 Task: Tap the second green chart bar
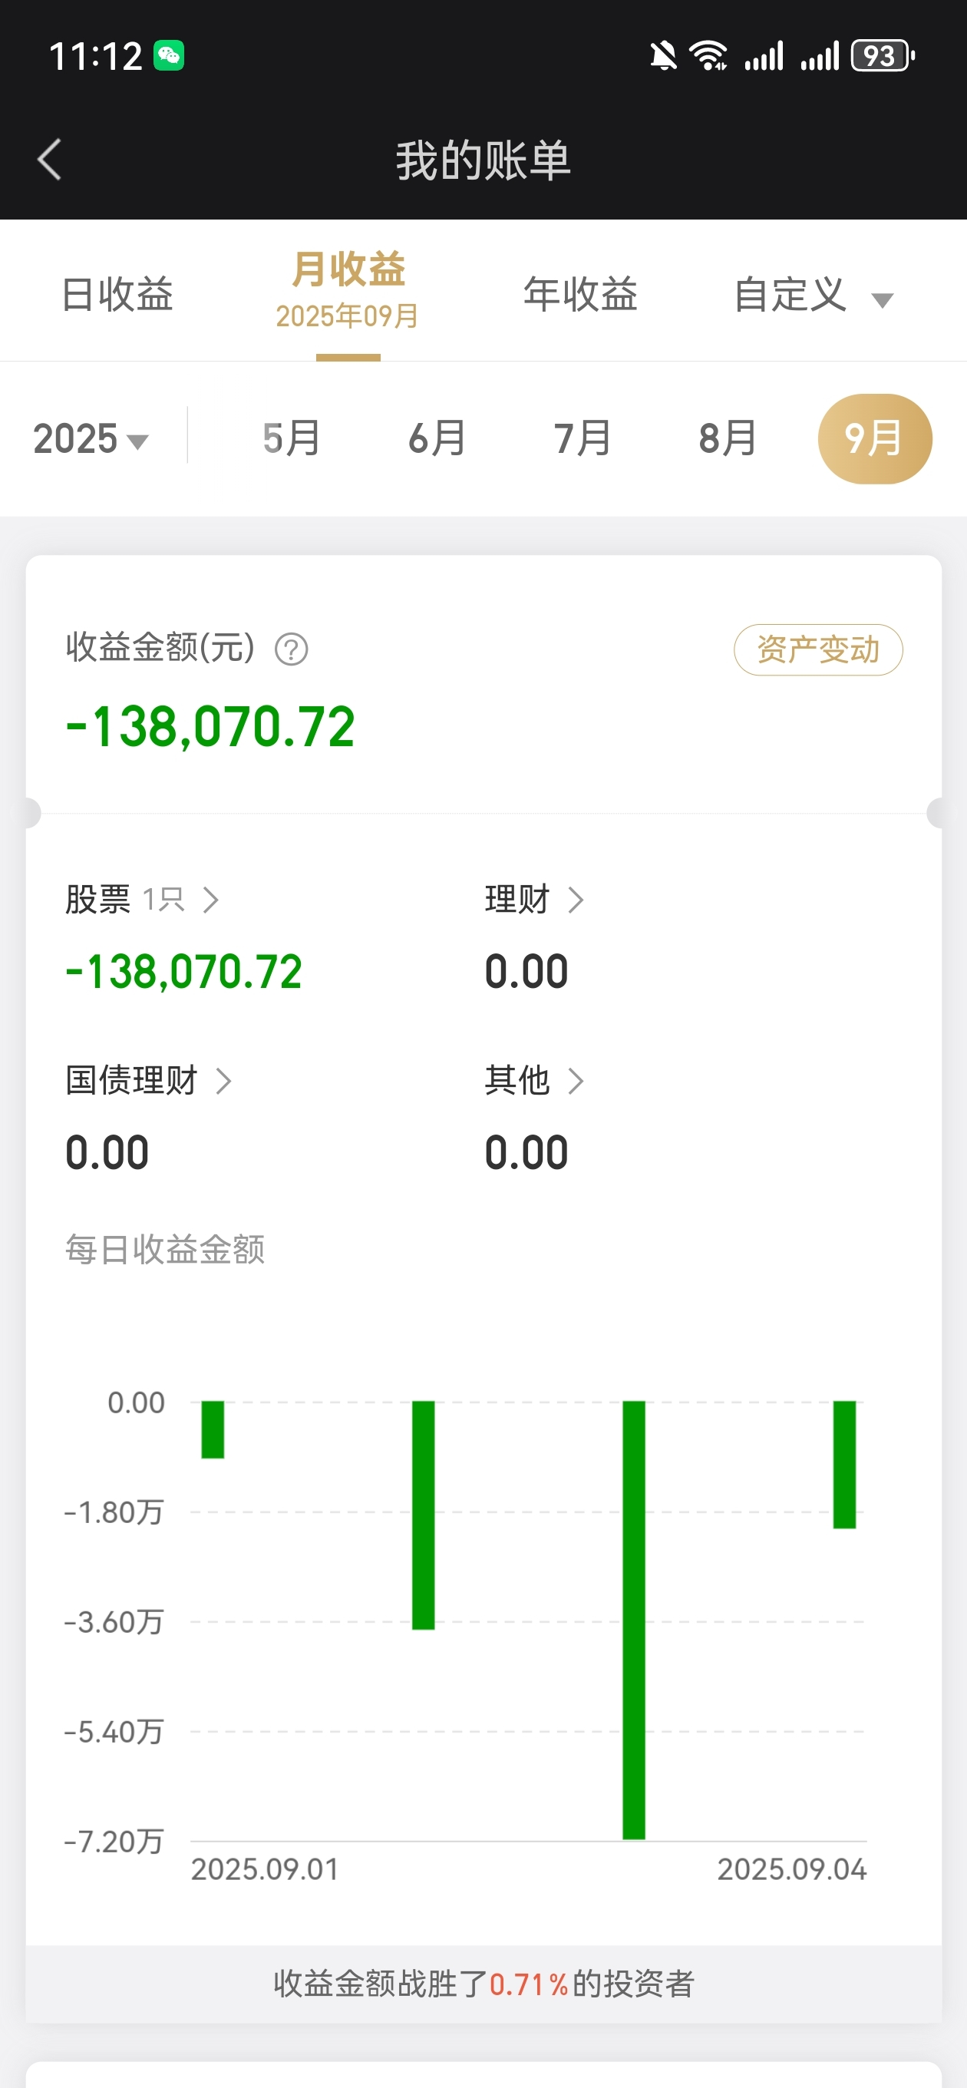(423, 1515)
